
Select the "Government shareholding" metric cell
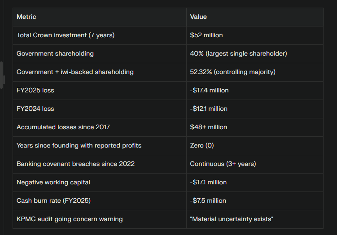(55, 53)
